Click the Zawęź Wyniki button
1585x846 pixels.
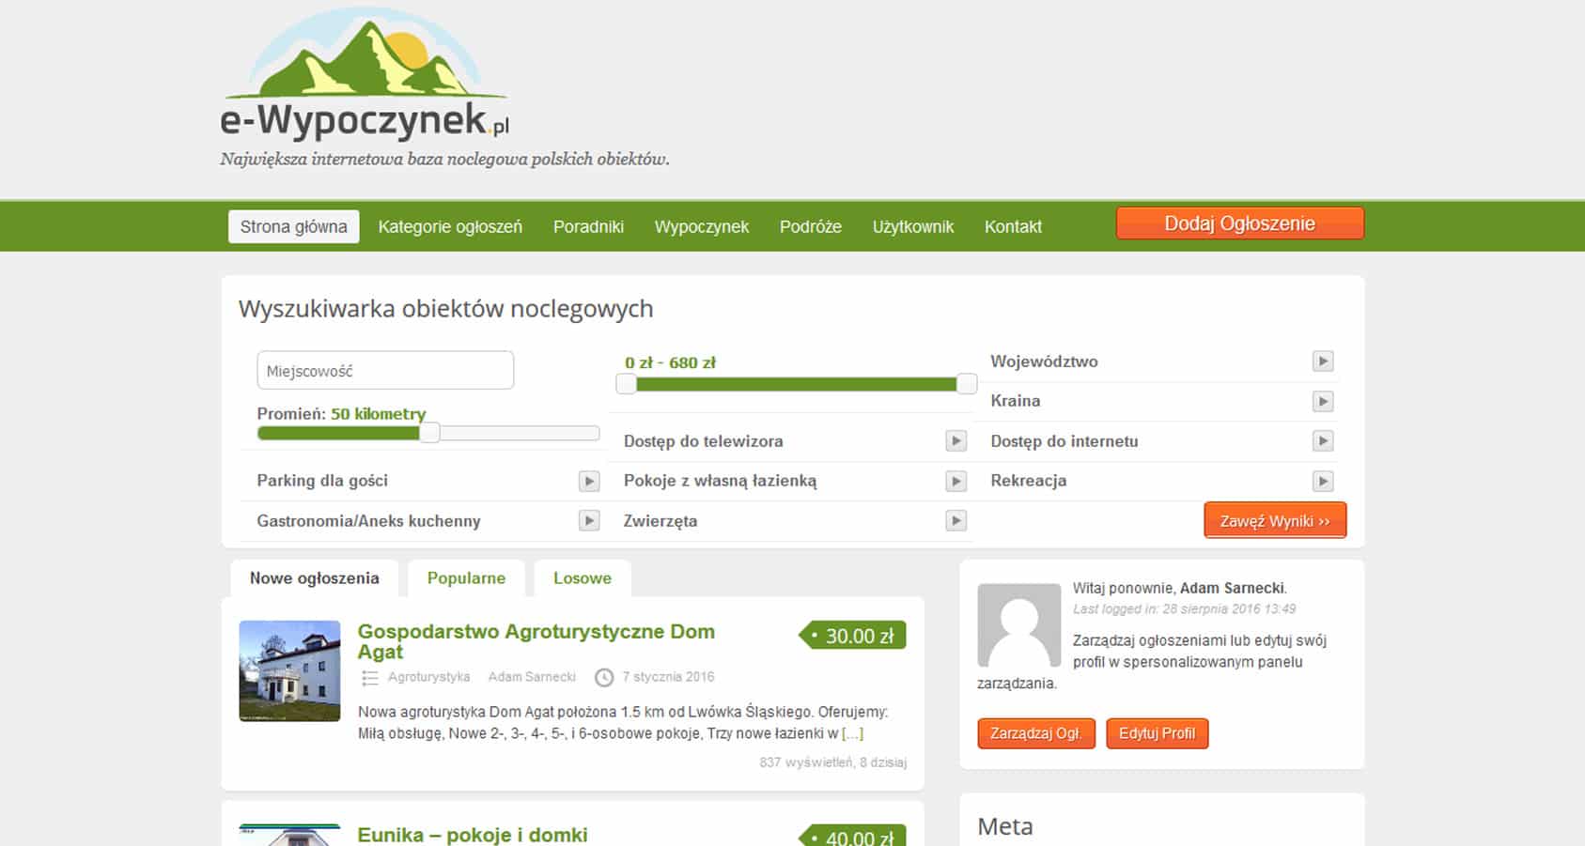pos(1275,520)
